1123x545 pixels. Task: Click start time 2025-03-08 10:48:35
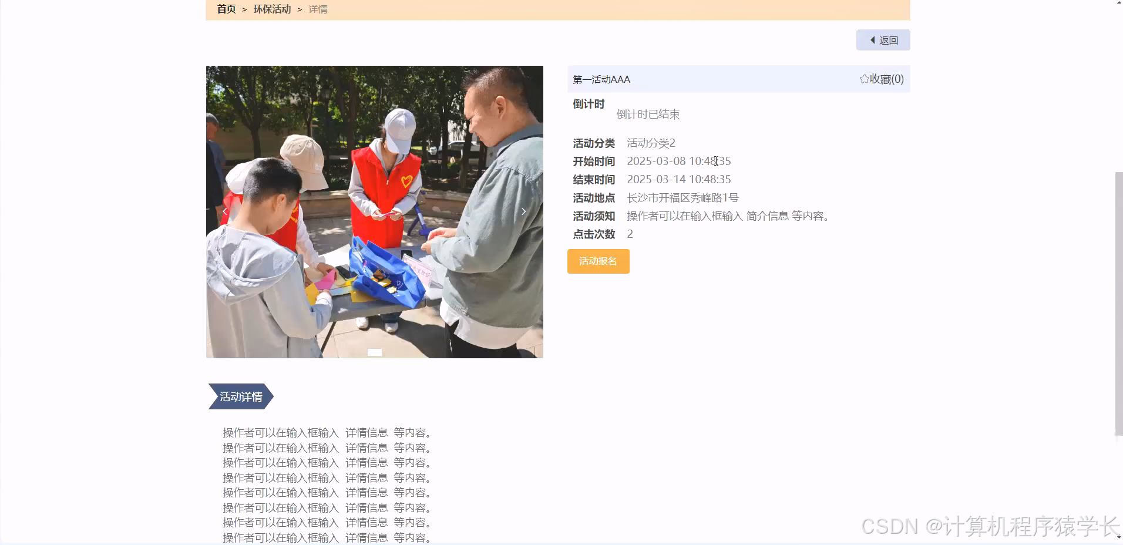click(679, 161)
